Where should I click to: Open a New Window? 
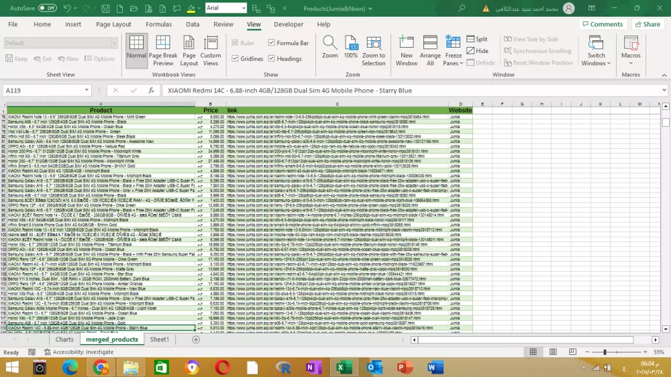(x=406, y=51)
